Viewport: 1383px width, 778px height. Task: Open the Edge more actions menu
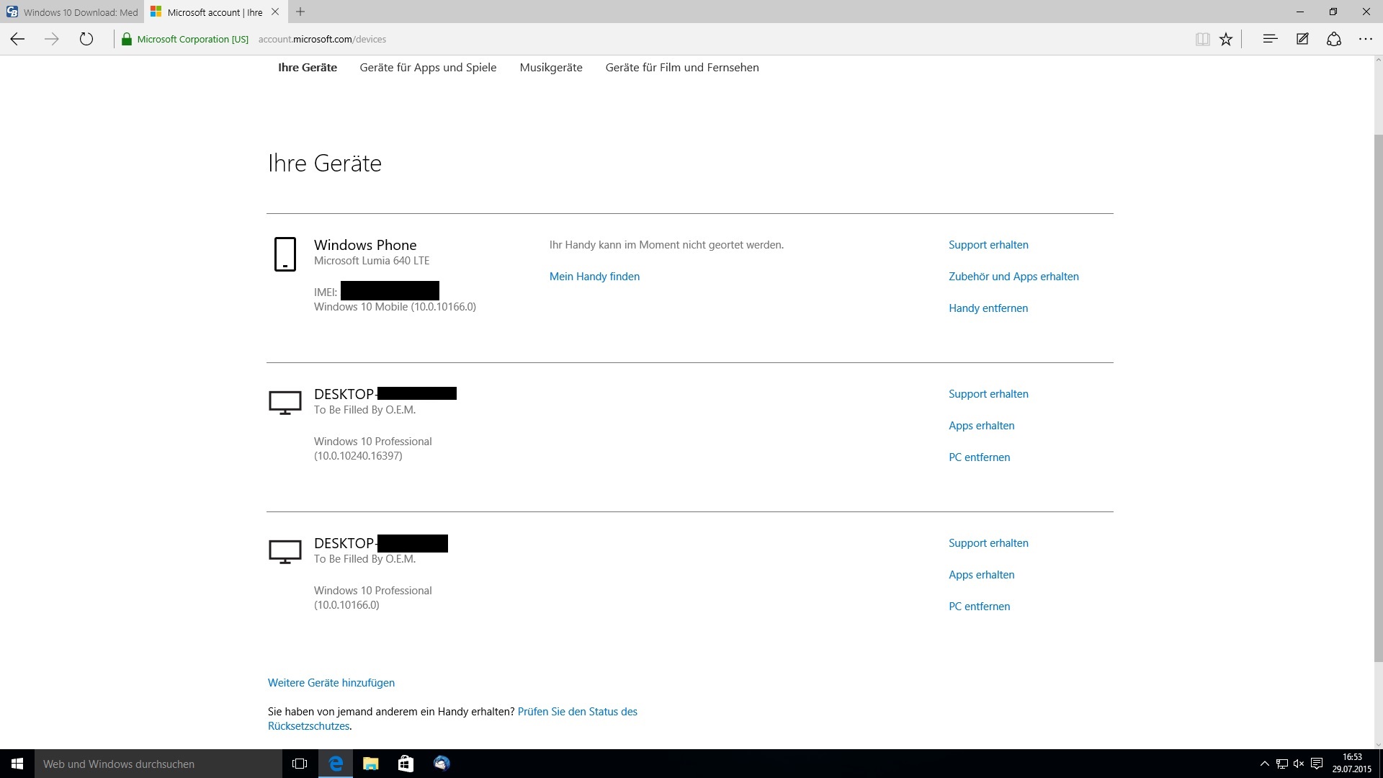(x=1366, y=39)
